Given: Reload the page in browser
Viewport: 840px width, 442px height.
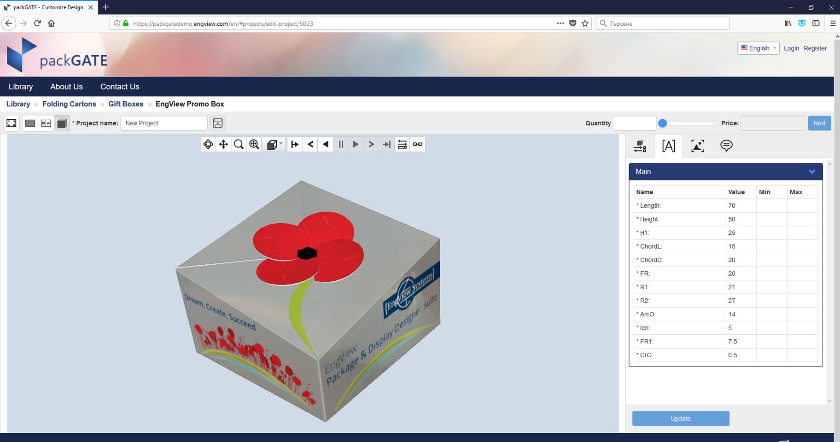Looking at the screenshot, I should tap(37, 23).
